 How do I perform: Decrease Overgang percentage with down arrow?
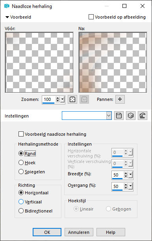(126, 188)
